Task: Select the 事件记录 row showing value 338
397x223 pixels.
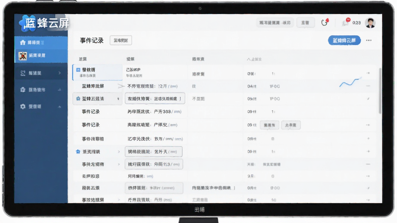Action: click(x=225, y=112)
